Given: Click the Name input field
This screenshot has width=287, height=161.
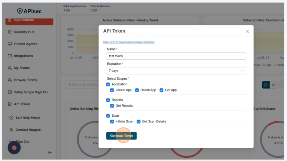Looking at the screenshot, I should [176, 56].
